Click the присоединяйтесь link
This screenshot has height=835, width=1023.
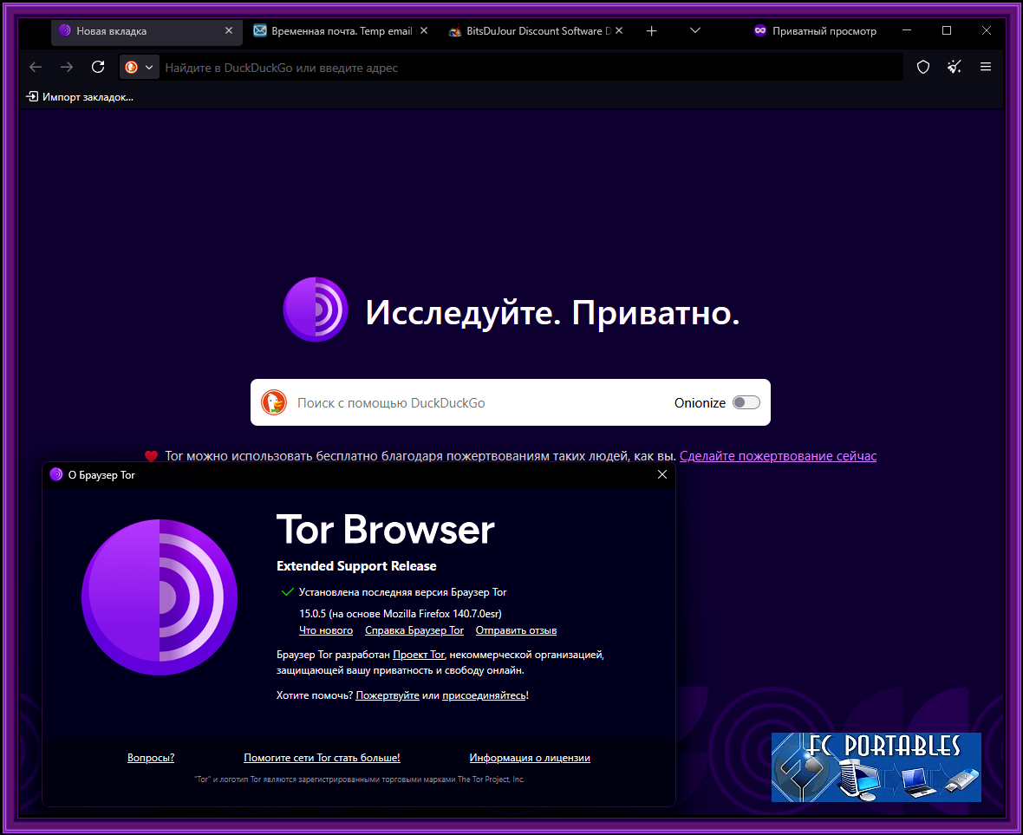pos(484,695)
